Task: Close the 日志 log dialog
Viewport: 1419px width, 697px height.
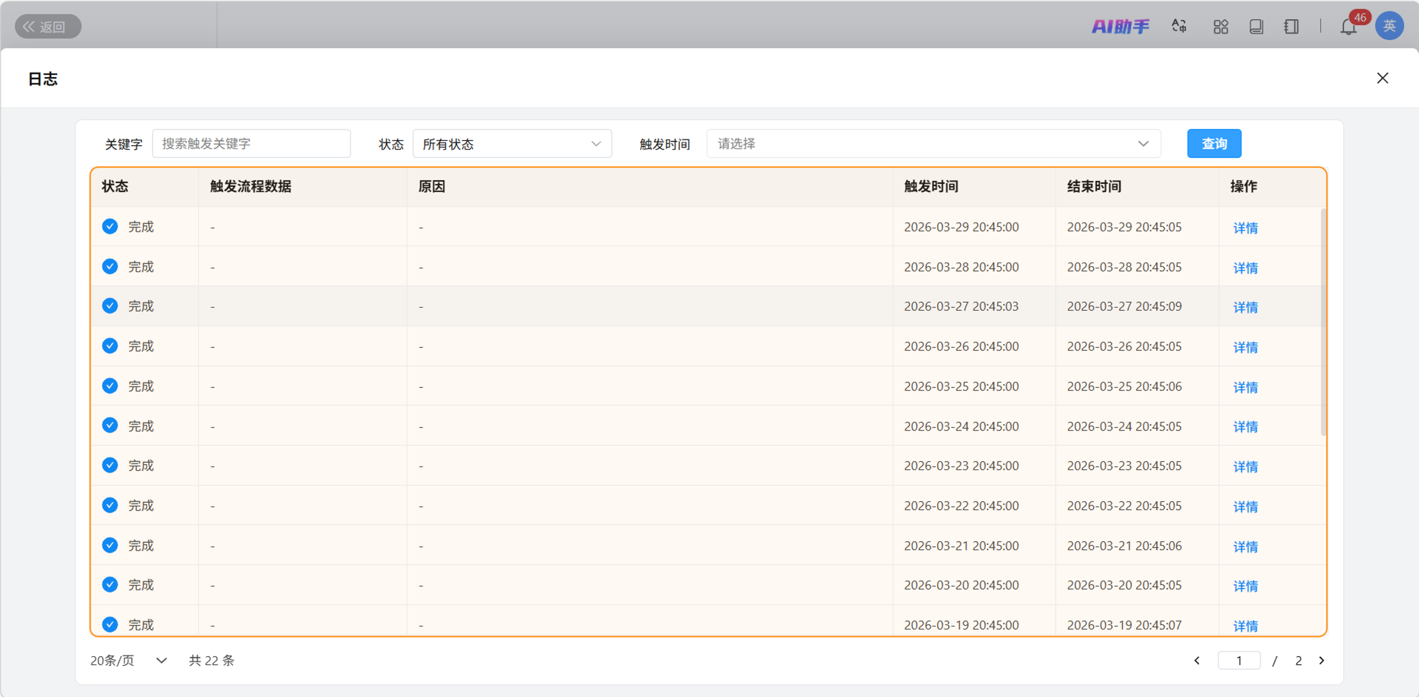Action: click(x=1382, y=78)
